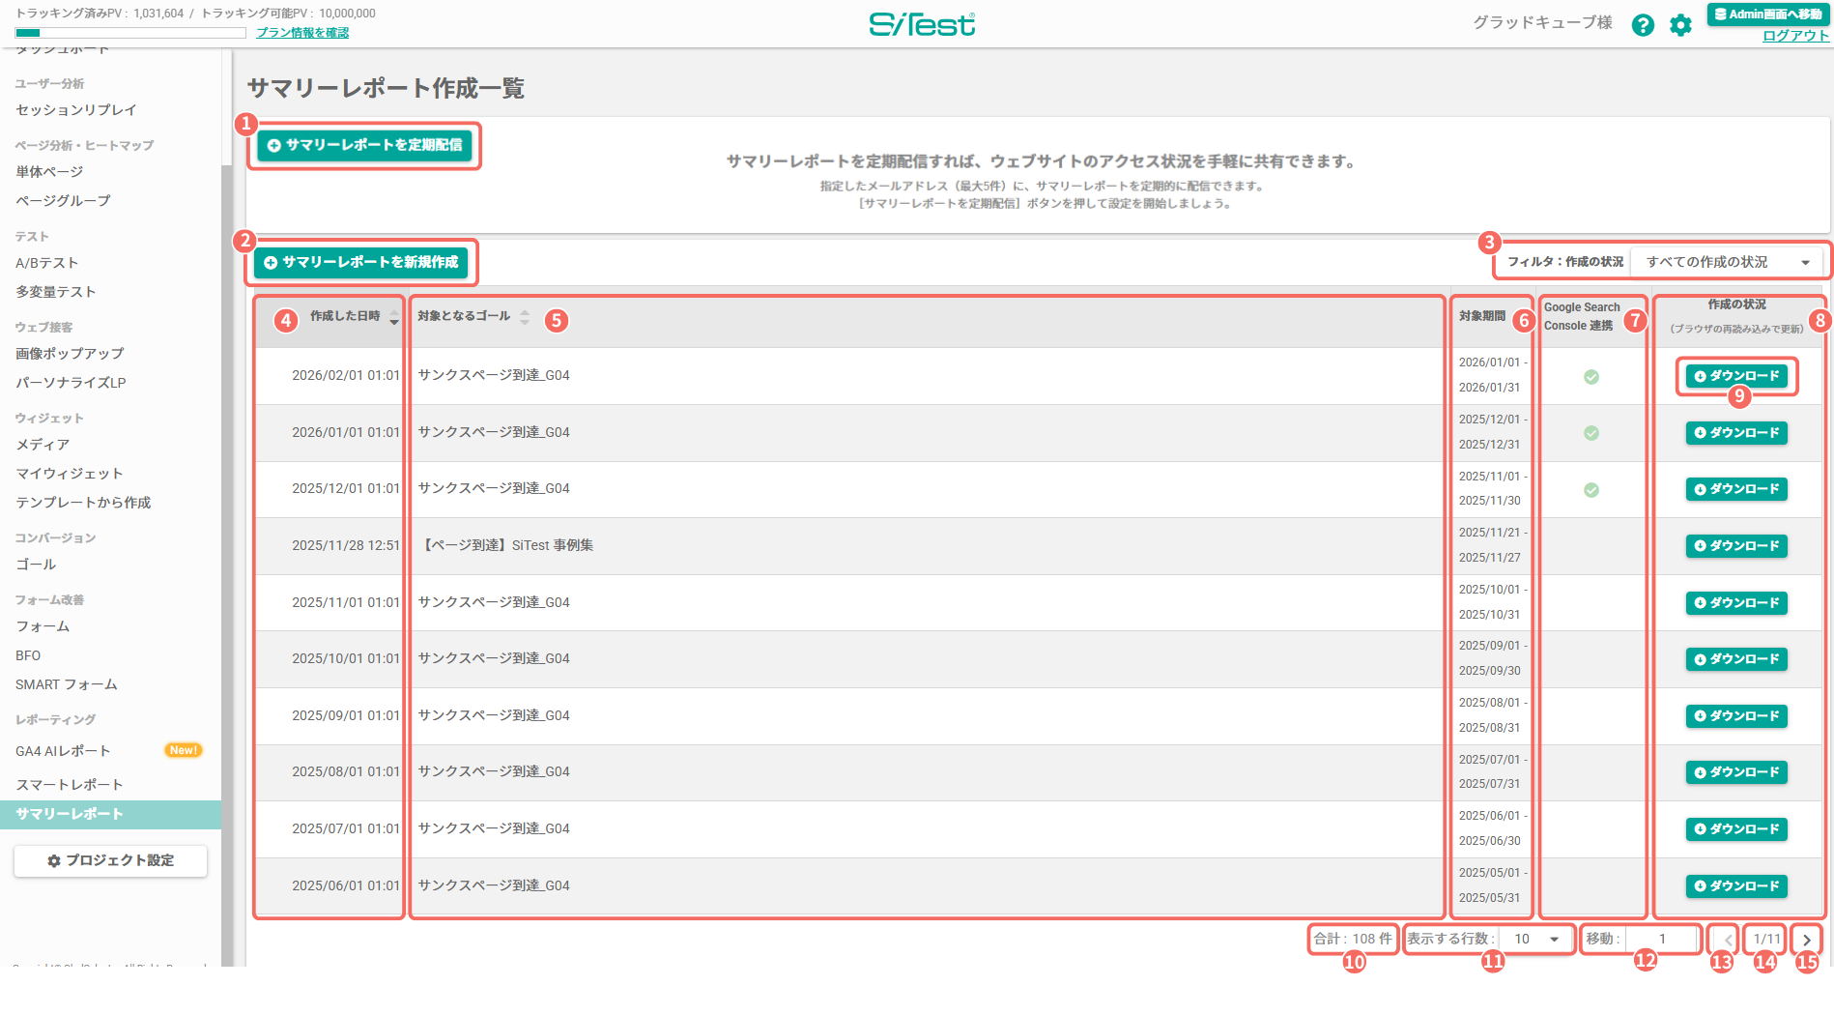Open BFO in sidebar

28,655
